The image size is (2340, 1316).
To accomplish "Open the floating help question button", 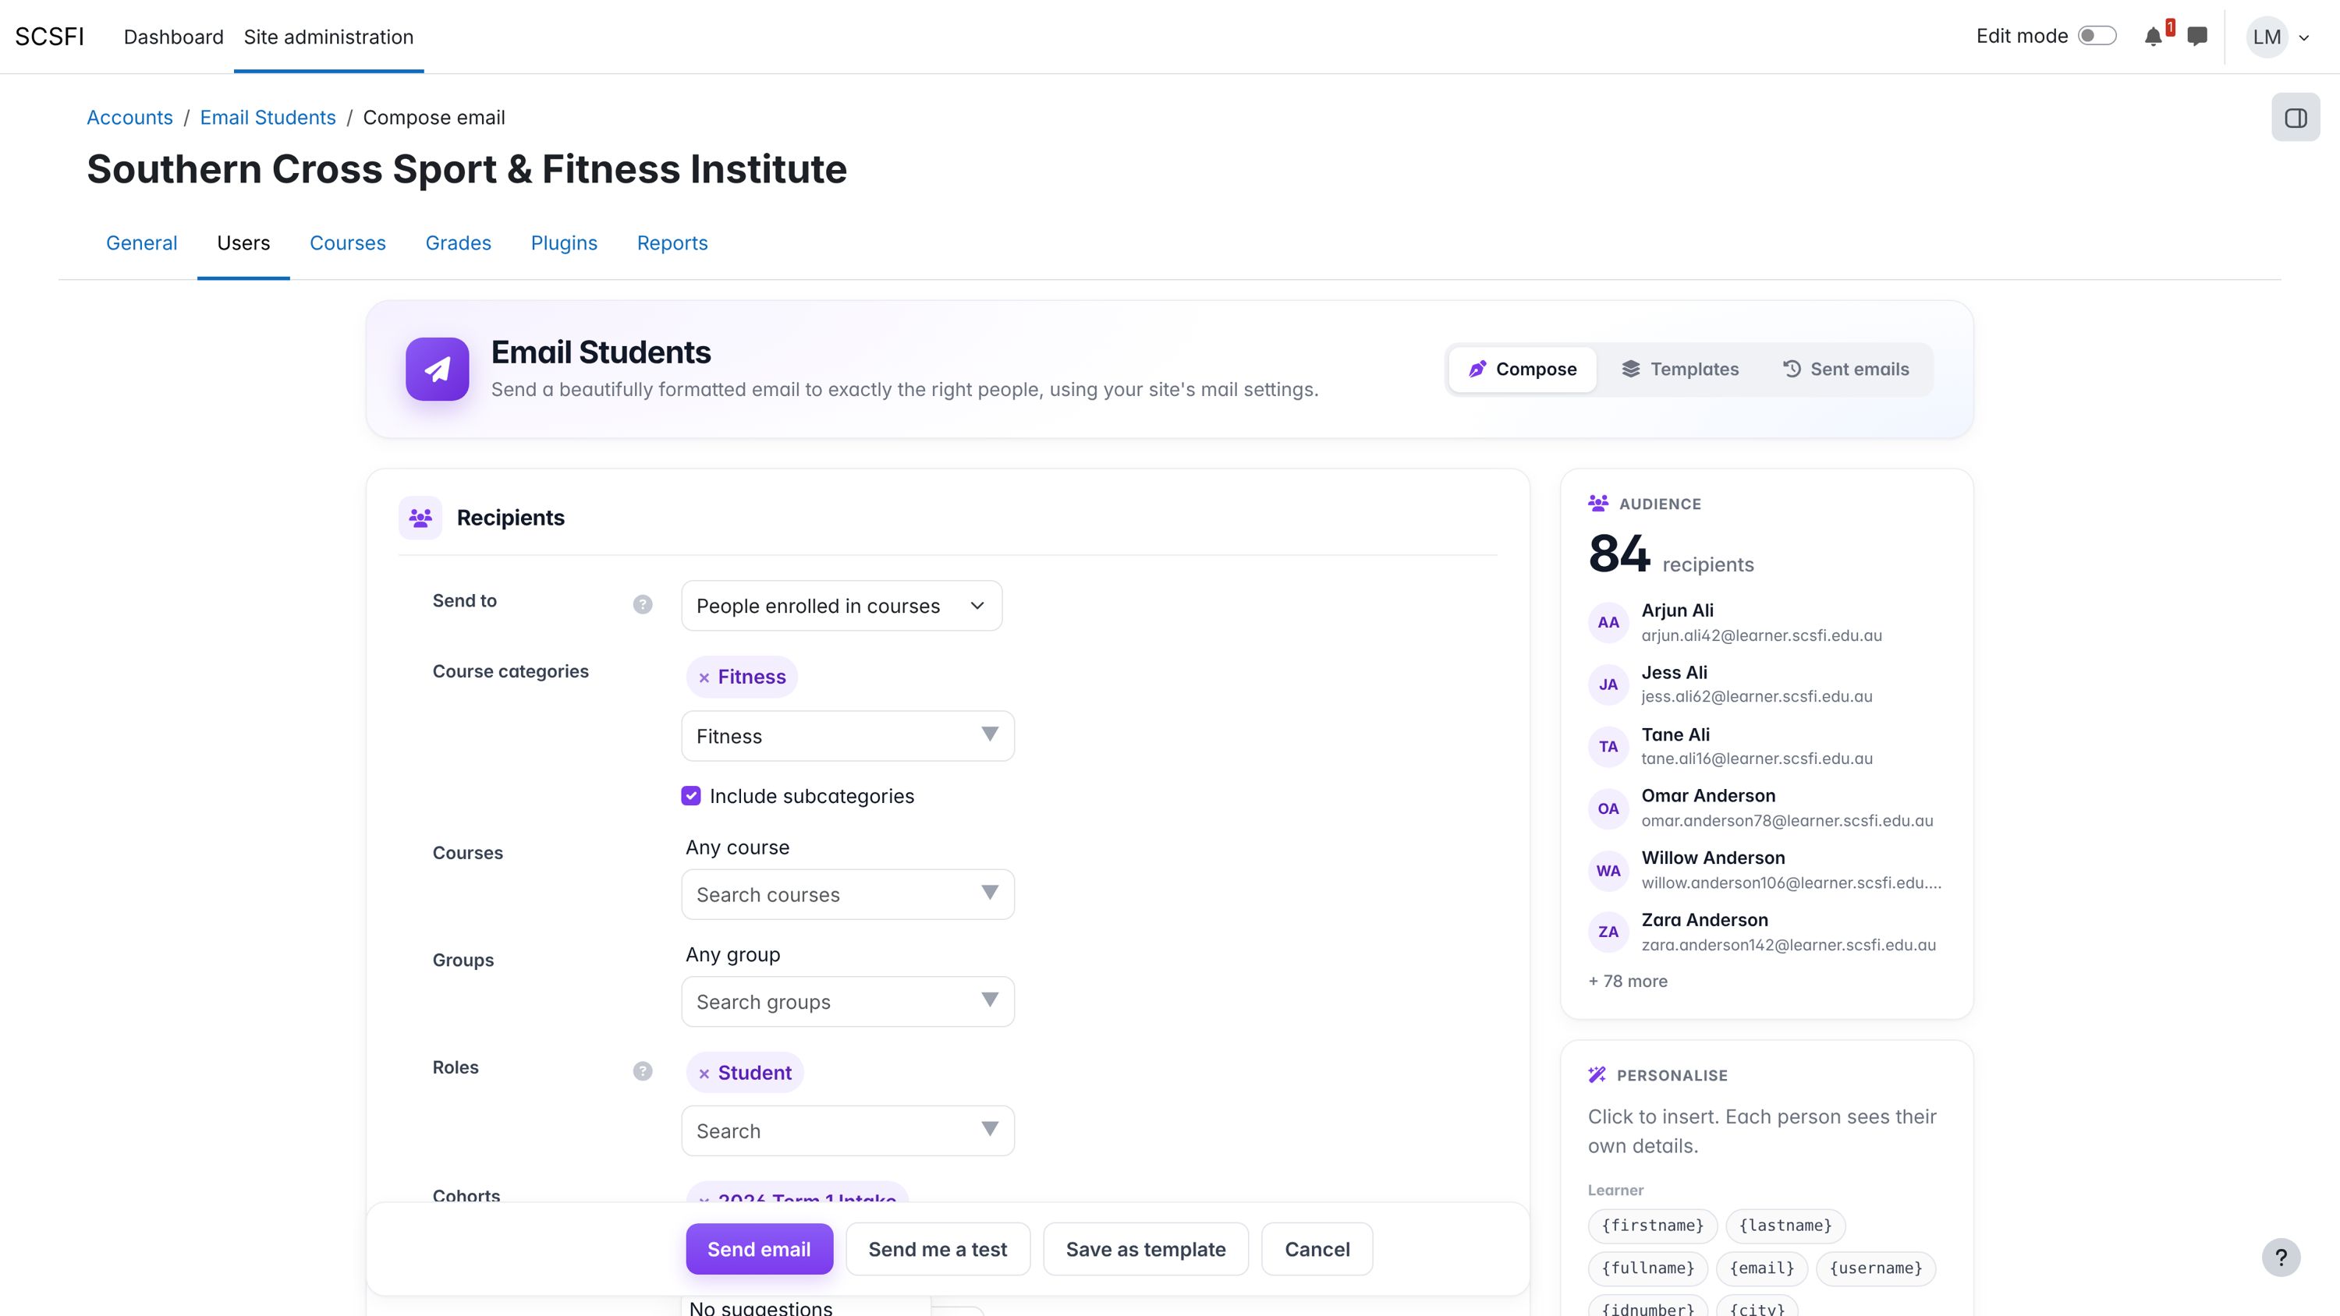I will pyautogui.click(x=2281, y=1258).
